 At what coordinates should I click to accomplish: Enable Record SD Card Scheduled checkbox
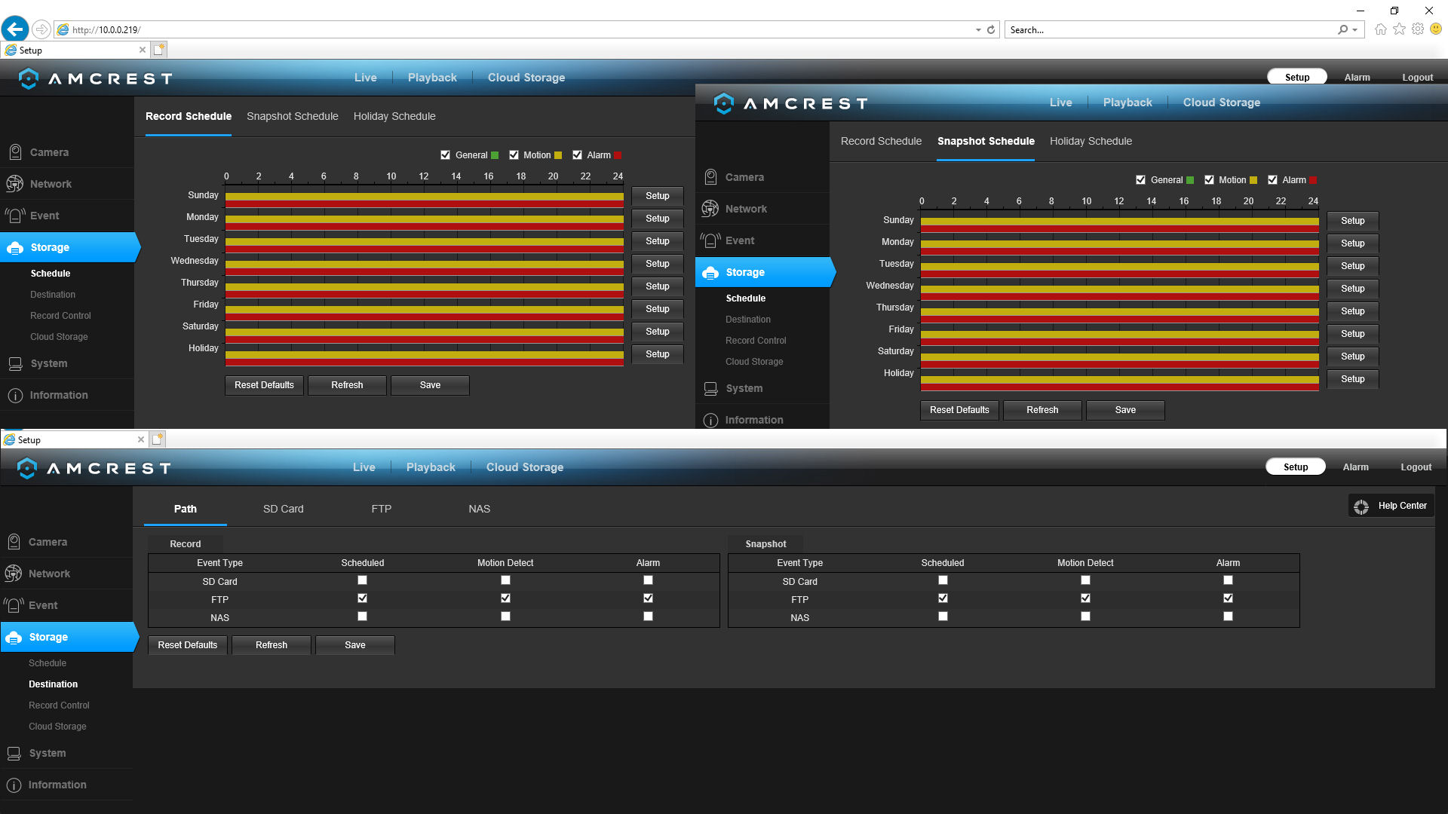362,580
